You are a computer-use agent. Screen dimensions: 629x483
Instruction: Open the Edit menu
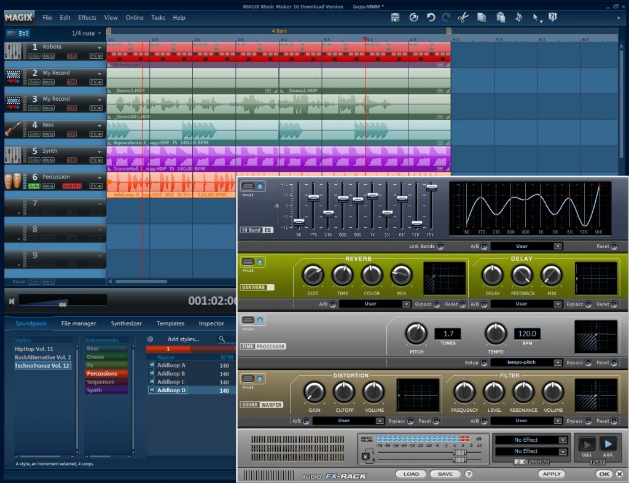pos(64,17)
